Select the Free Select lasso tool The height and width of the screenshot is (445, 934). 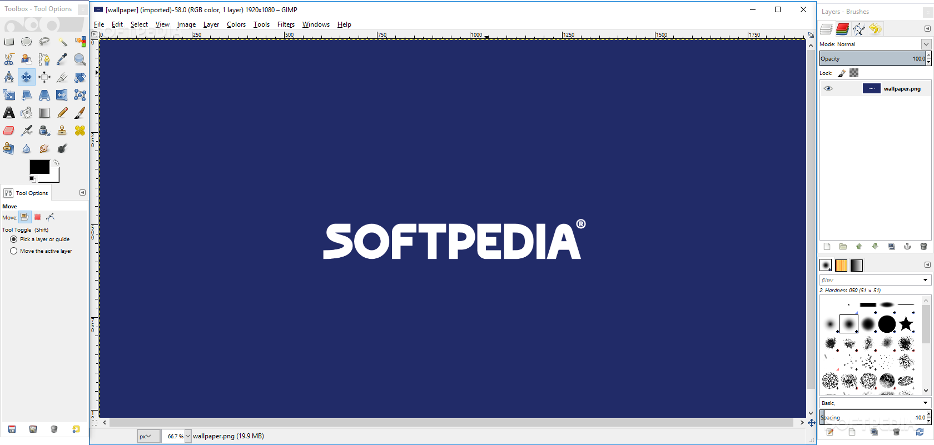pos(44,42)
